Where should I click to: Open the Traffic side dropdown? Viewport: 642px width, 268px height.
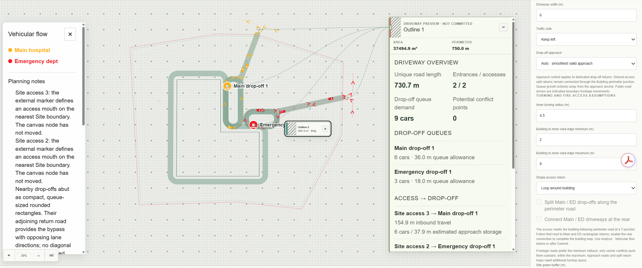click(586, 39)
